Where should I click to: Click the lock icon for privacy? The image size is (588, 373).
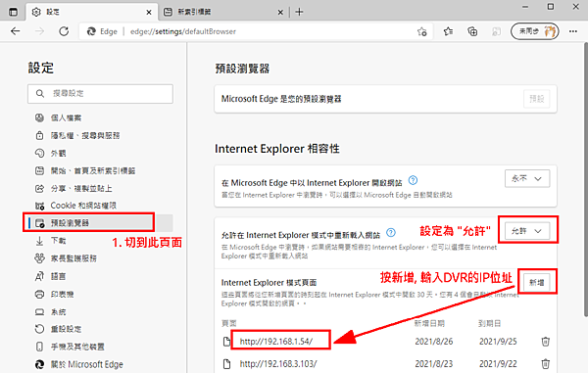(x=39, y=135)
